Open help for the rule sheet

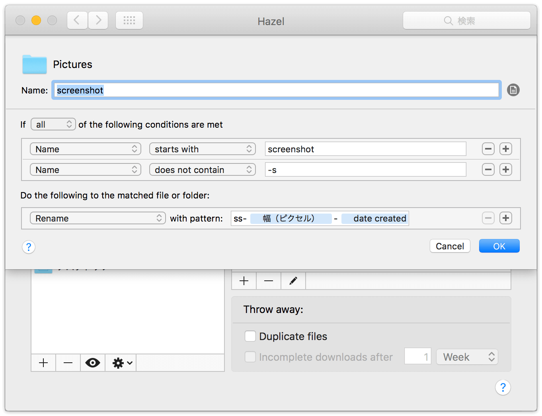pos(29,247)
